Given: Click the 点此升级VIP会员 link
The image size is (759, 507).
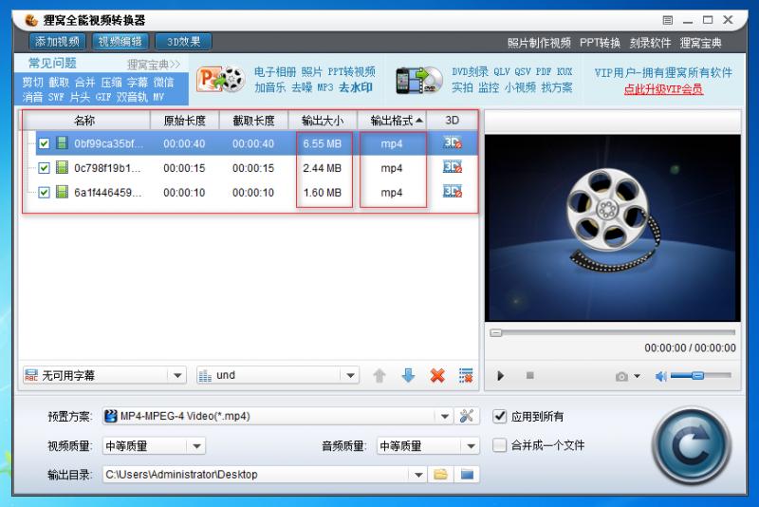Looking at the screenshot, I should coord(663,89).
